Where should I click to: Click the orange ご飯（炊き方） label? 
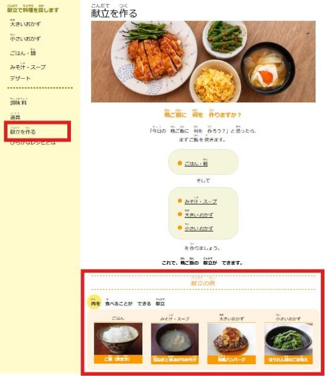pyautogui.click(x=118, y=359)
